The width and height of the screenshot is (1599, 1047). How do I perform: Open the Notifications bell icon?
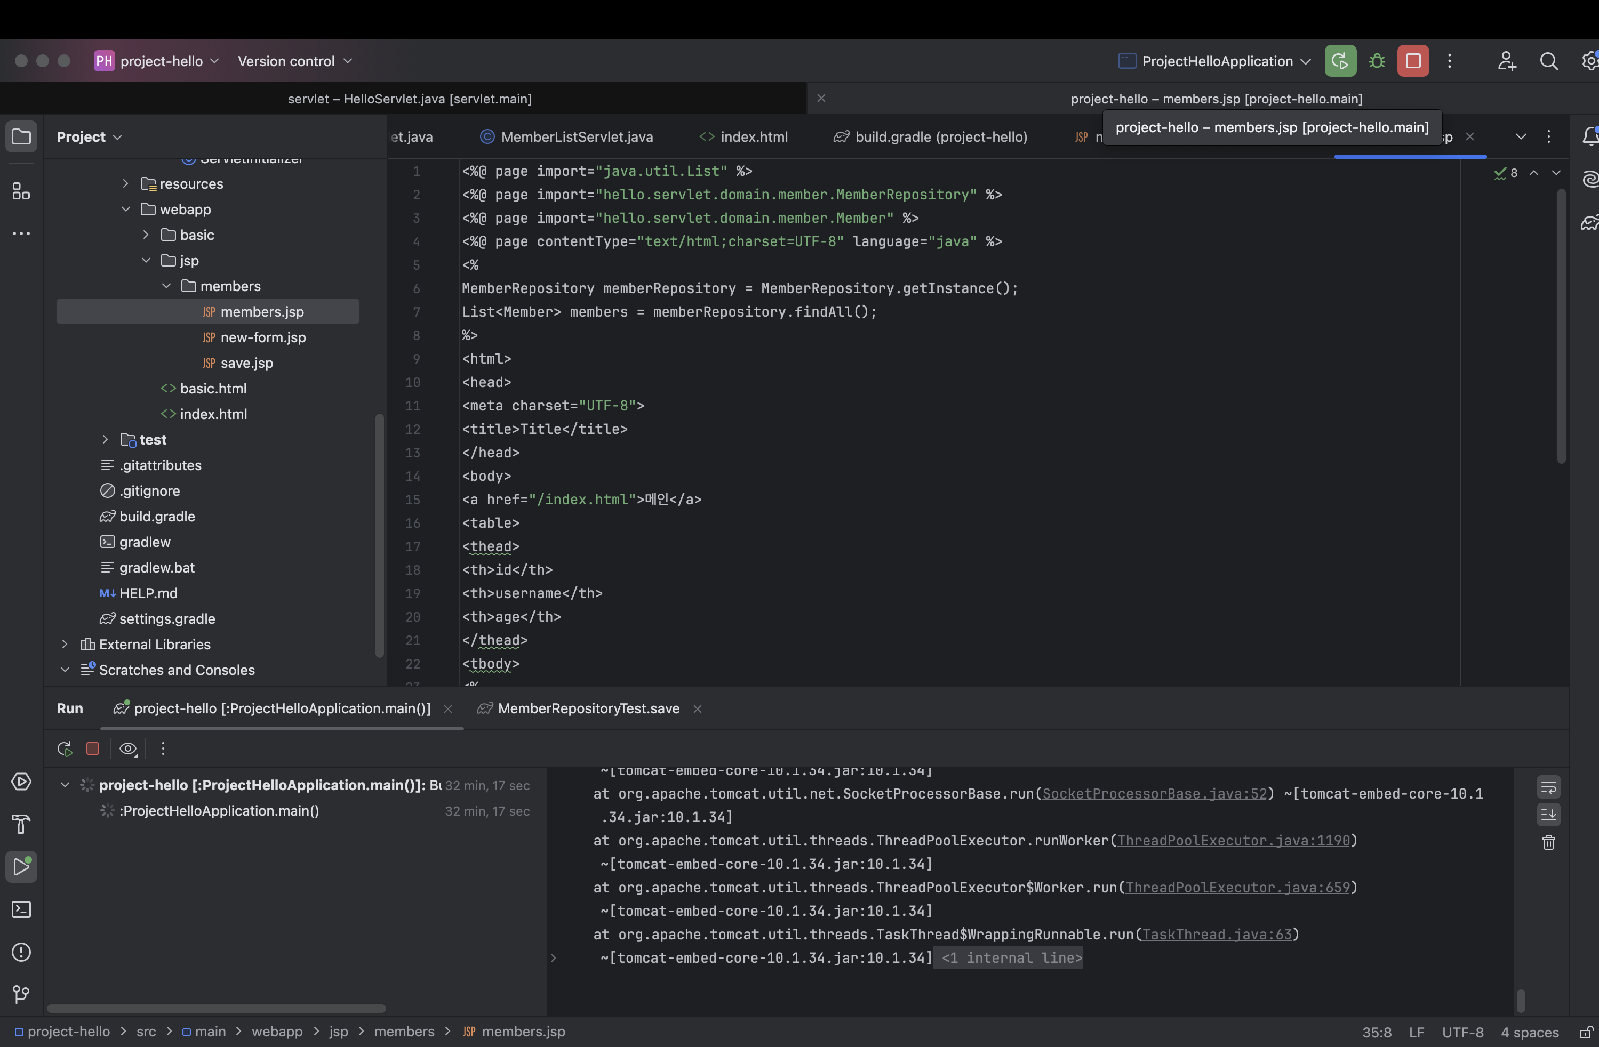1589,137
